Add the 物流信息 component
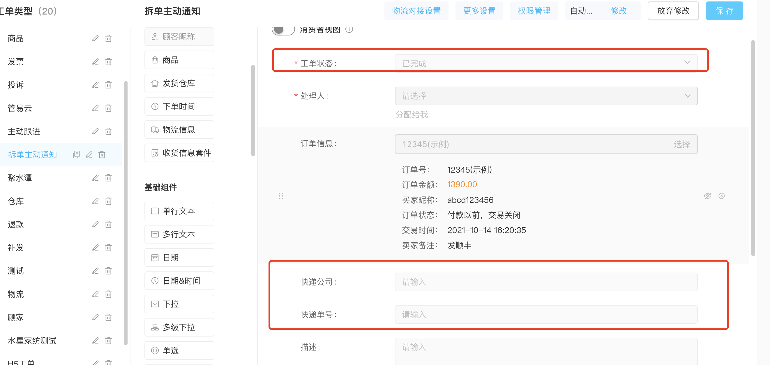The image size is (770, 365). pyautogui.click(x=179, y=130)
